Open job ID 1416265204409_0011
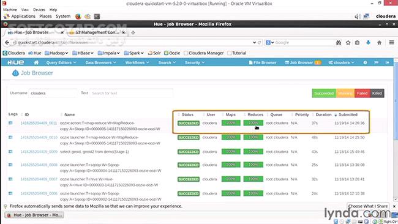Image resolution: width=398 pixels, height=224 pixels. pos(39,123)
